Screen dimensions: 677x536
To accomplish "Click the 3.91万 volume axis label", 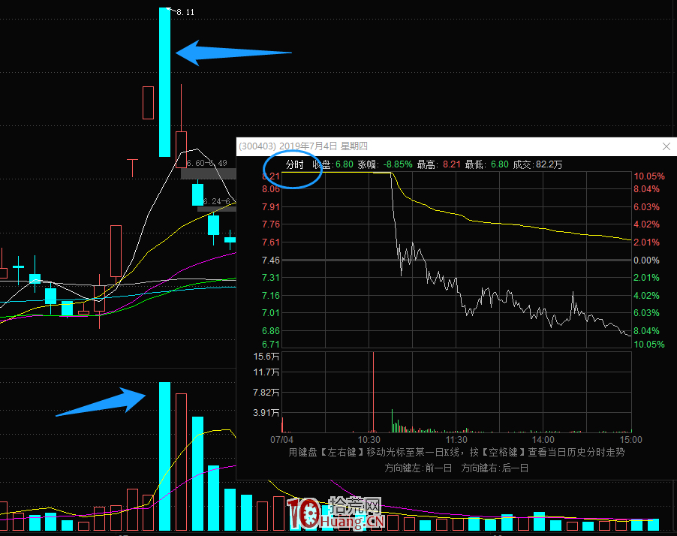I will pos(266,413).
